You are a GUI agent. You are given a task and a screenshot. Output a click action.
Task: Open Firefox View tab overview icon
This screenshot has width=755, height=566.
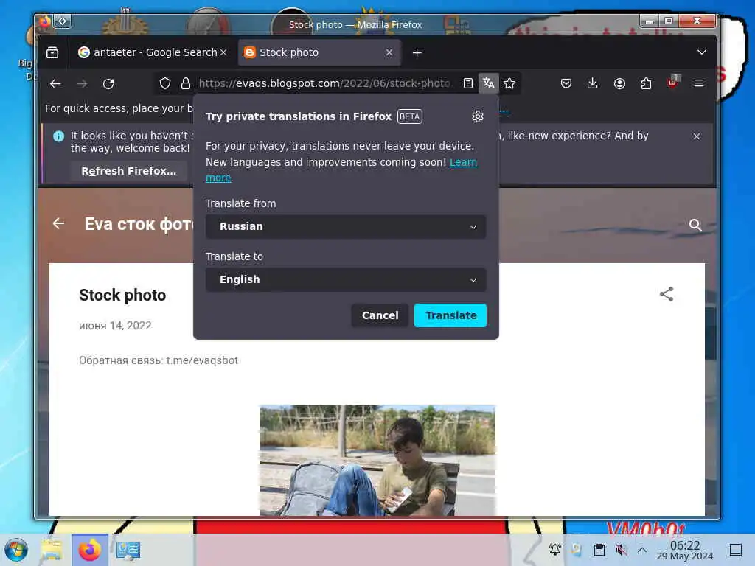[52, 52]
